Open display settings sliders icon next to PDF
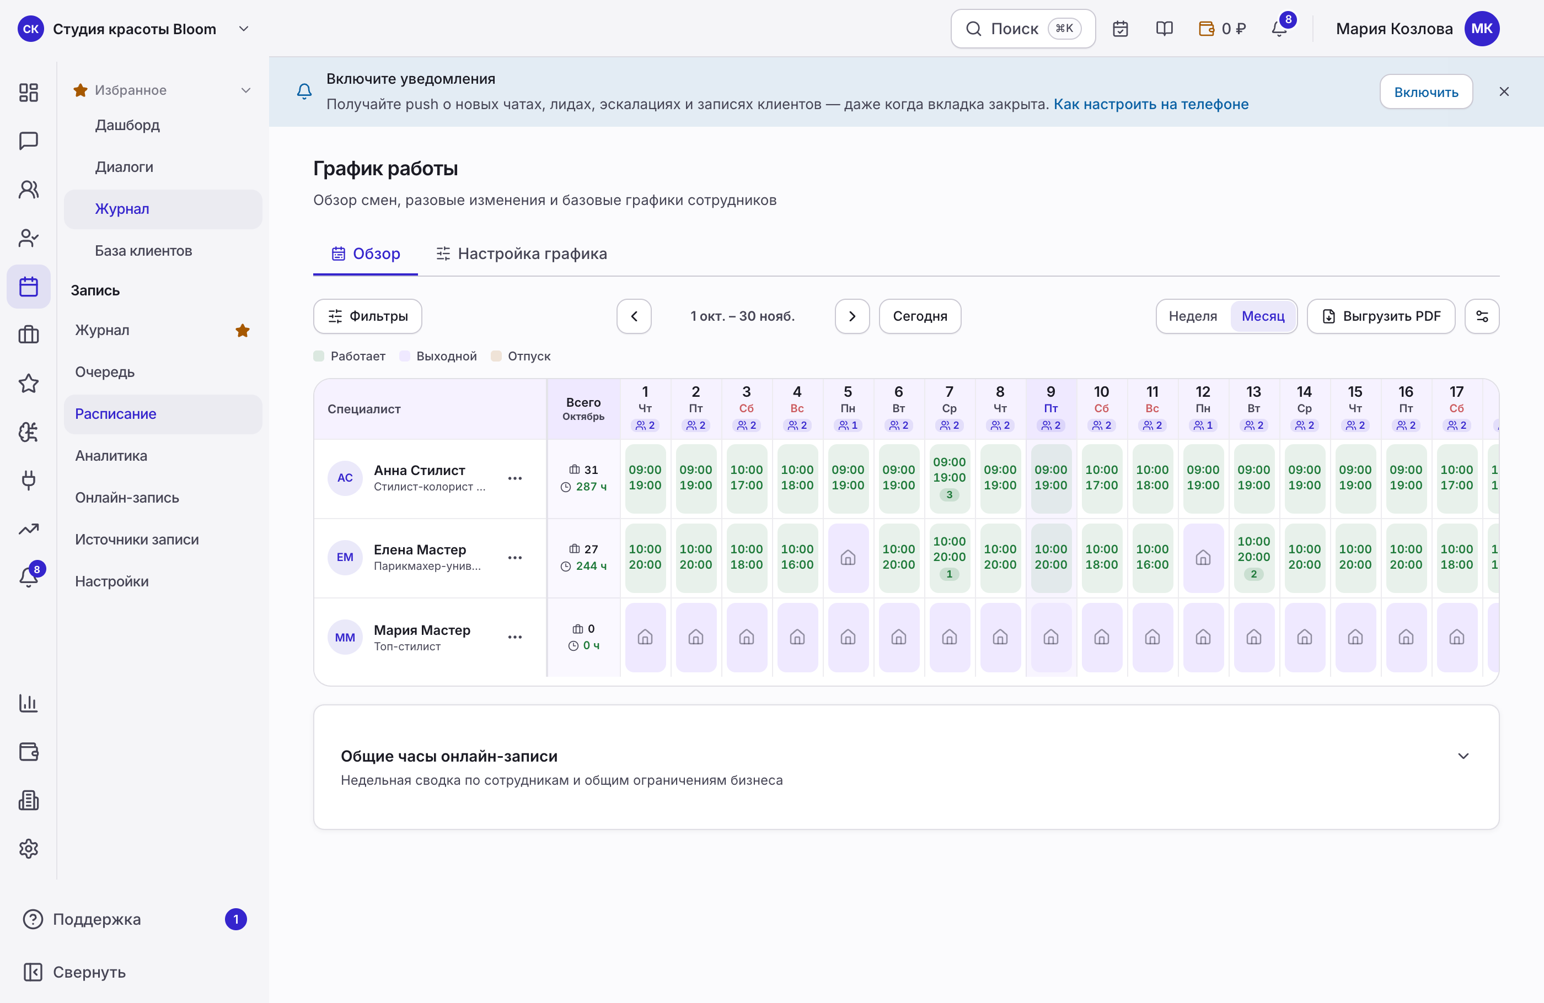Screen dimensions: 1544x1003 [1482, 316]
